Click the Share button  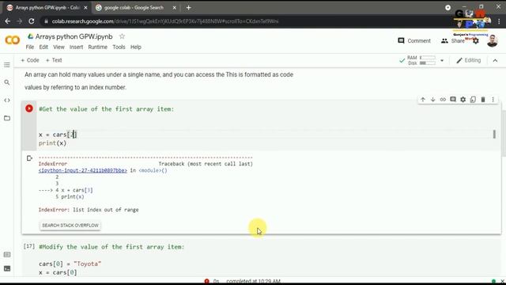tap(453, 41)
